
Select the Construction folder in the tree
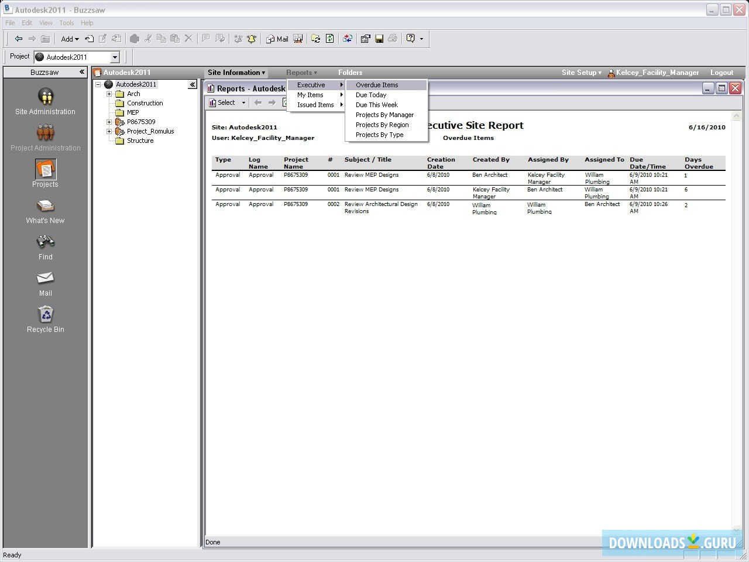click(145, 103)
